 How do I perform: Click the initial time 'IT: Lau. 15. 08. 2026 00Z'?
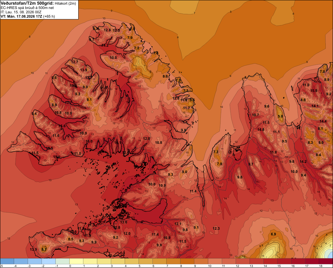point(21,12)
